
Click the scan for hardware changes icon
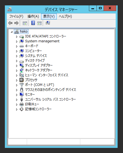click(x=48, y=23)
